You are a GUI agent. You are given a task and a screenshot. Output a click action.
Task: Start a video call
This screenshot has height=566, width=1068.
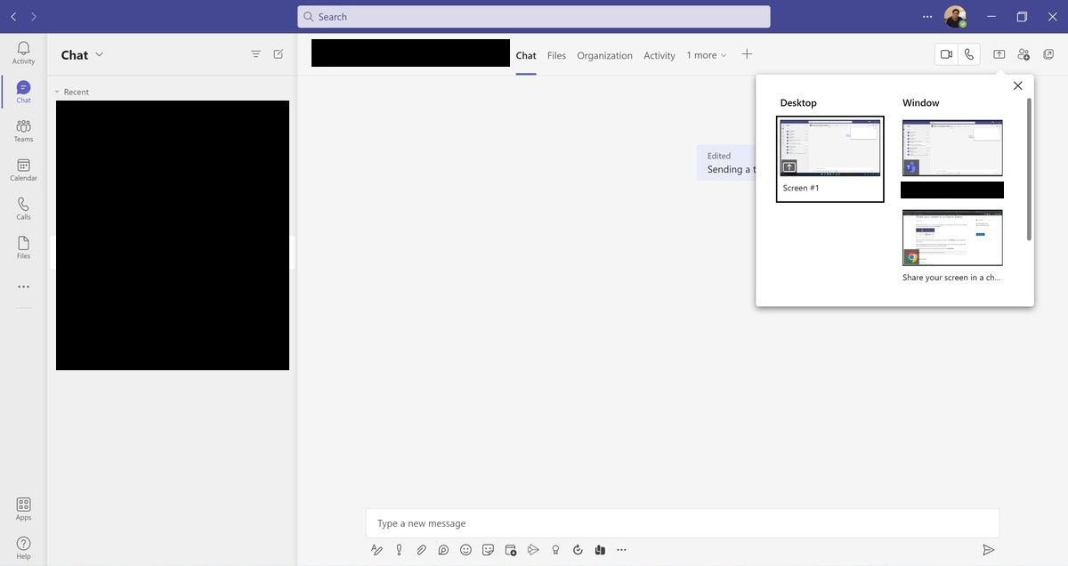946,54
